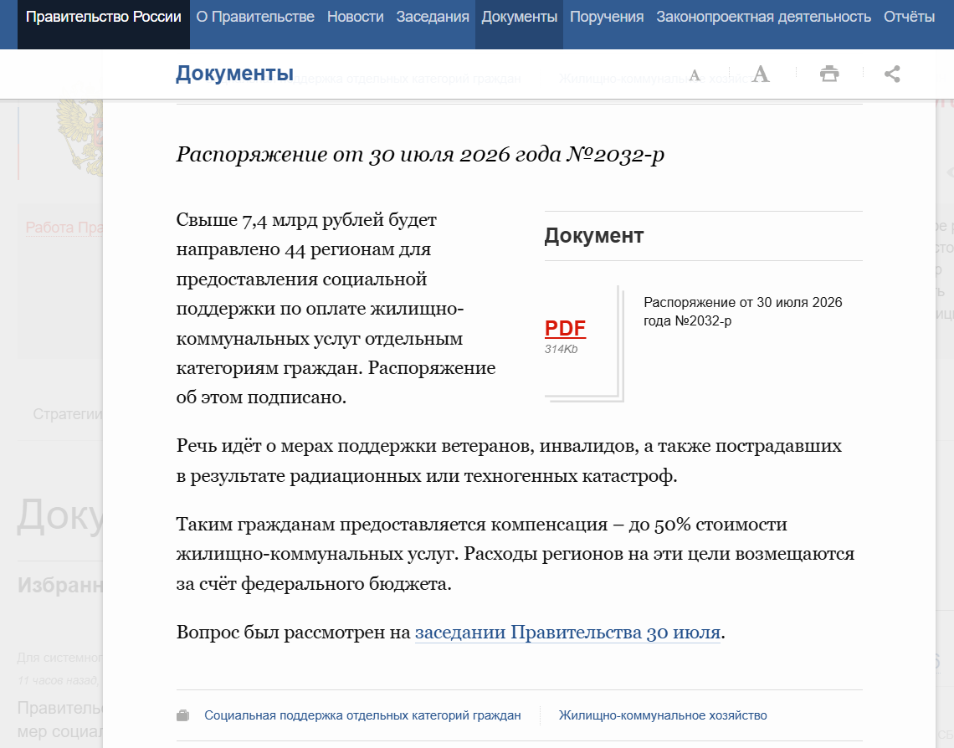954x748 pixels.
Task: Click the briefcase topic icon
Action: [x=182, y=715]
